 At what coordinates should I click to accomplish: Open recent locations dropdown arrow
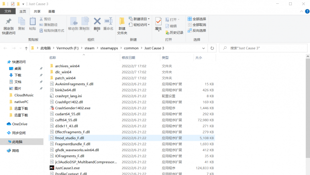tap(21, 48)
